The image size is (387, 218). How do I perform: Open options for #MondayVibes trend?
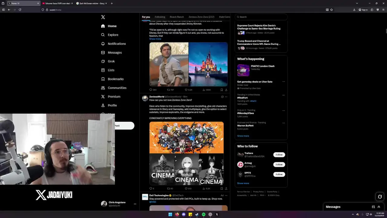(x=284, y=111)
